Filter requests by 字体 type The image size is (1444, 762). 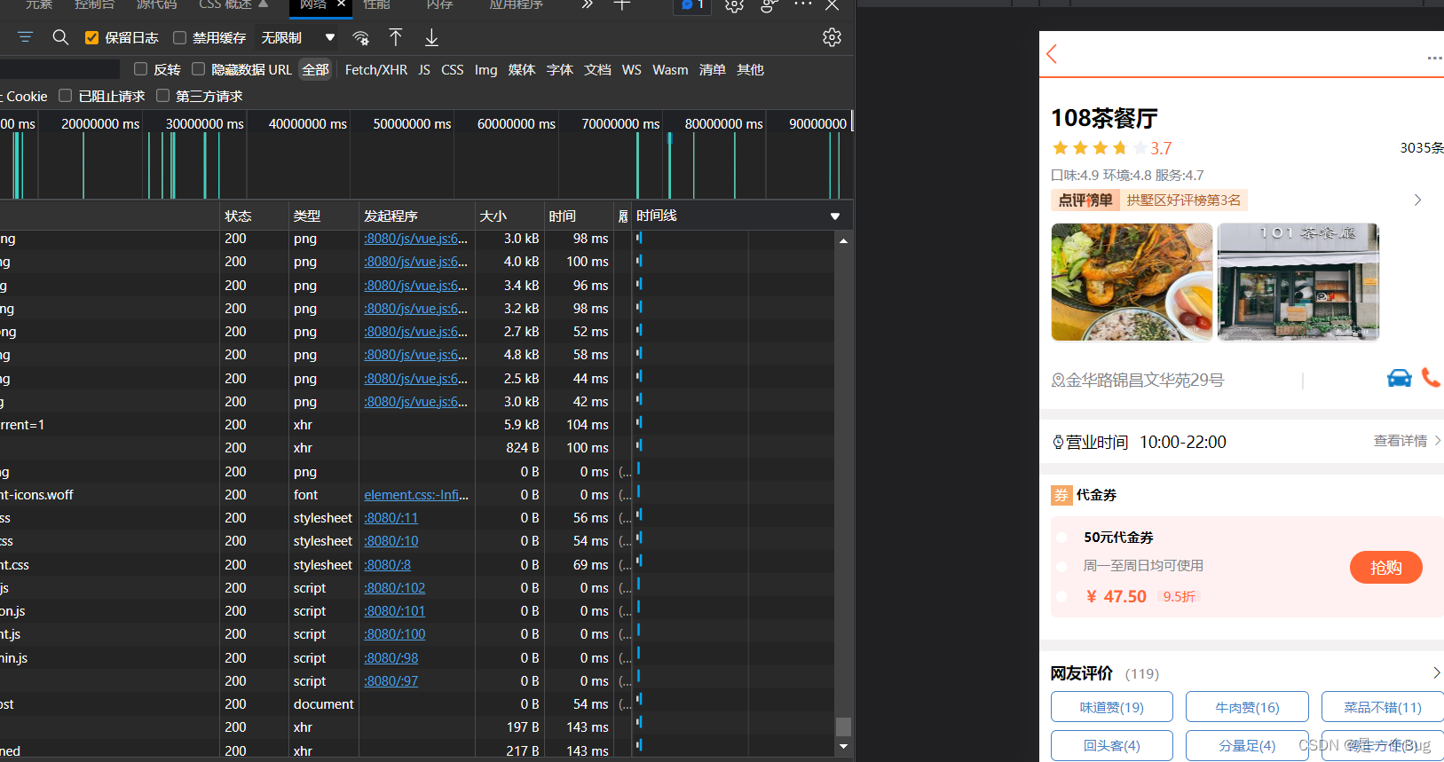[x=559, y=69]
